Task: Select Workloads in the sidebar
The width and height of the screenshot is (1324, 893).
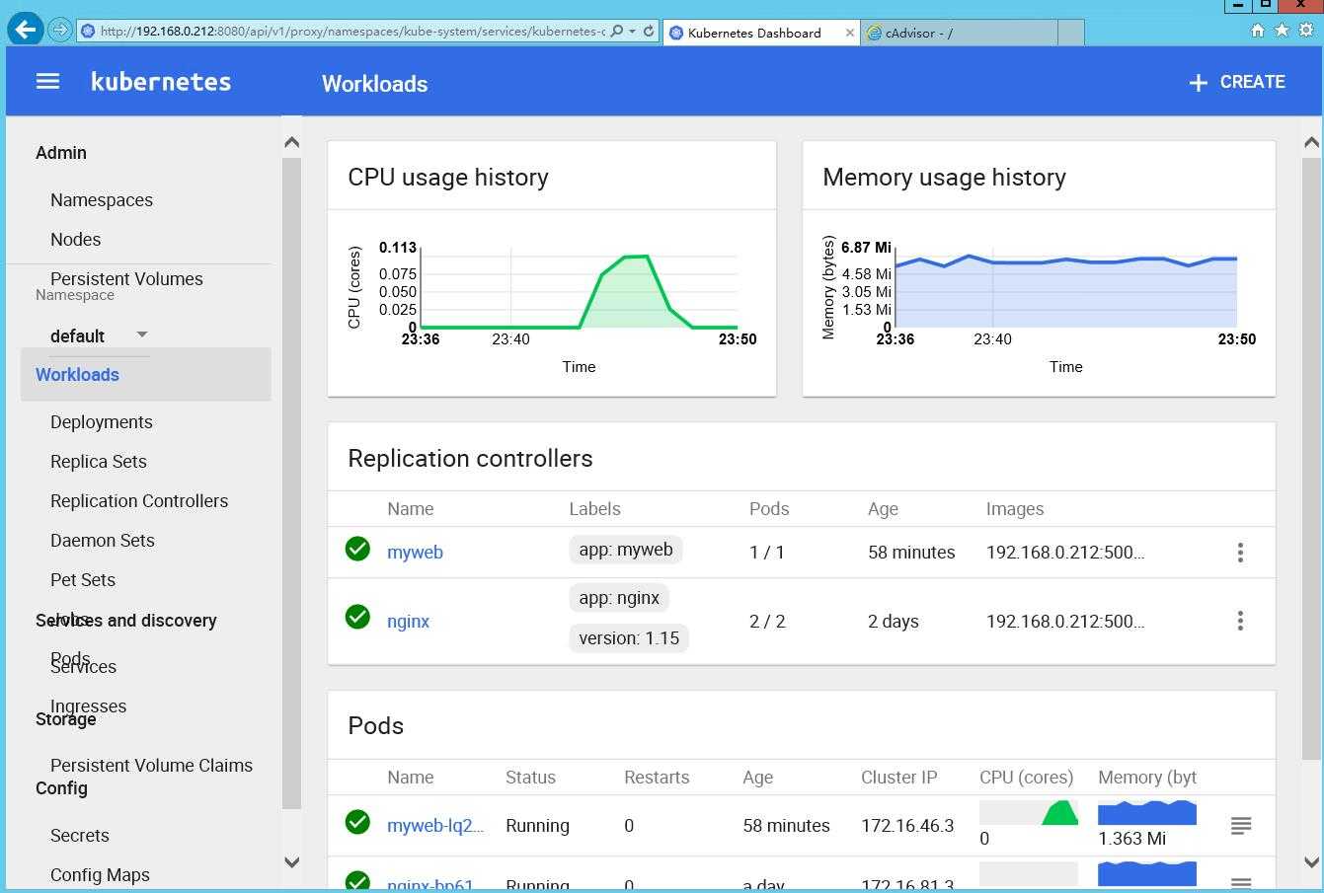Action: pyautogui.click(x=145, y=375)
